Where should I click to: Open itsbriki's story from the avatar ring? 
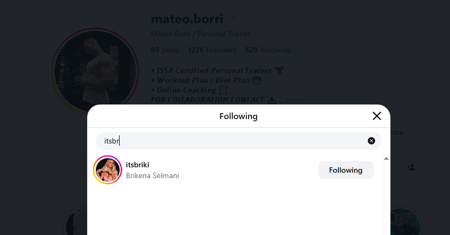tap(107, 170)
